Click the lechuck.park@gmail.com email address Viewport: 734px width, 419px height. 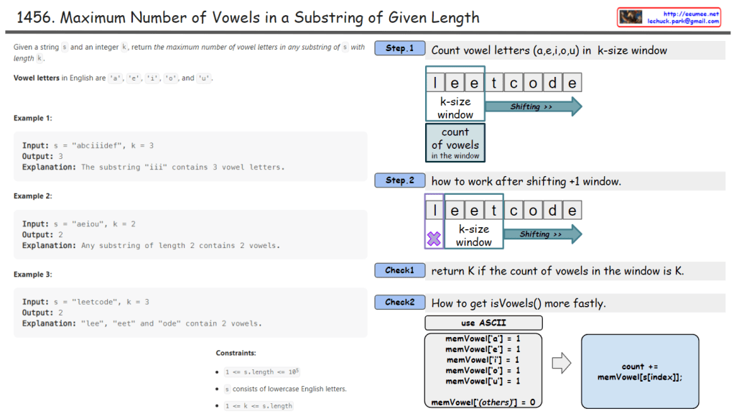click(683, 22)
